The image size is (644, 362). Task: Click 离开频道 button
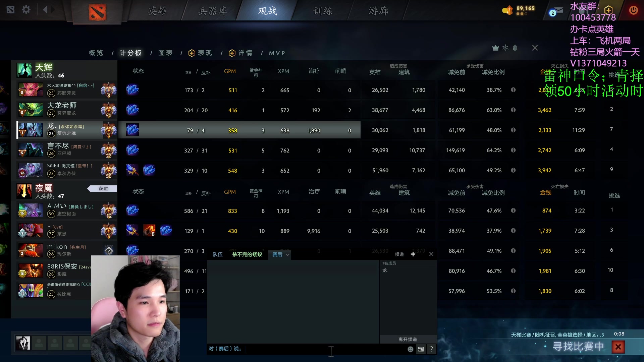(408, 339)
